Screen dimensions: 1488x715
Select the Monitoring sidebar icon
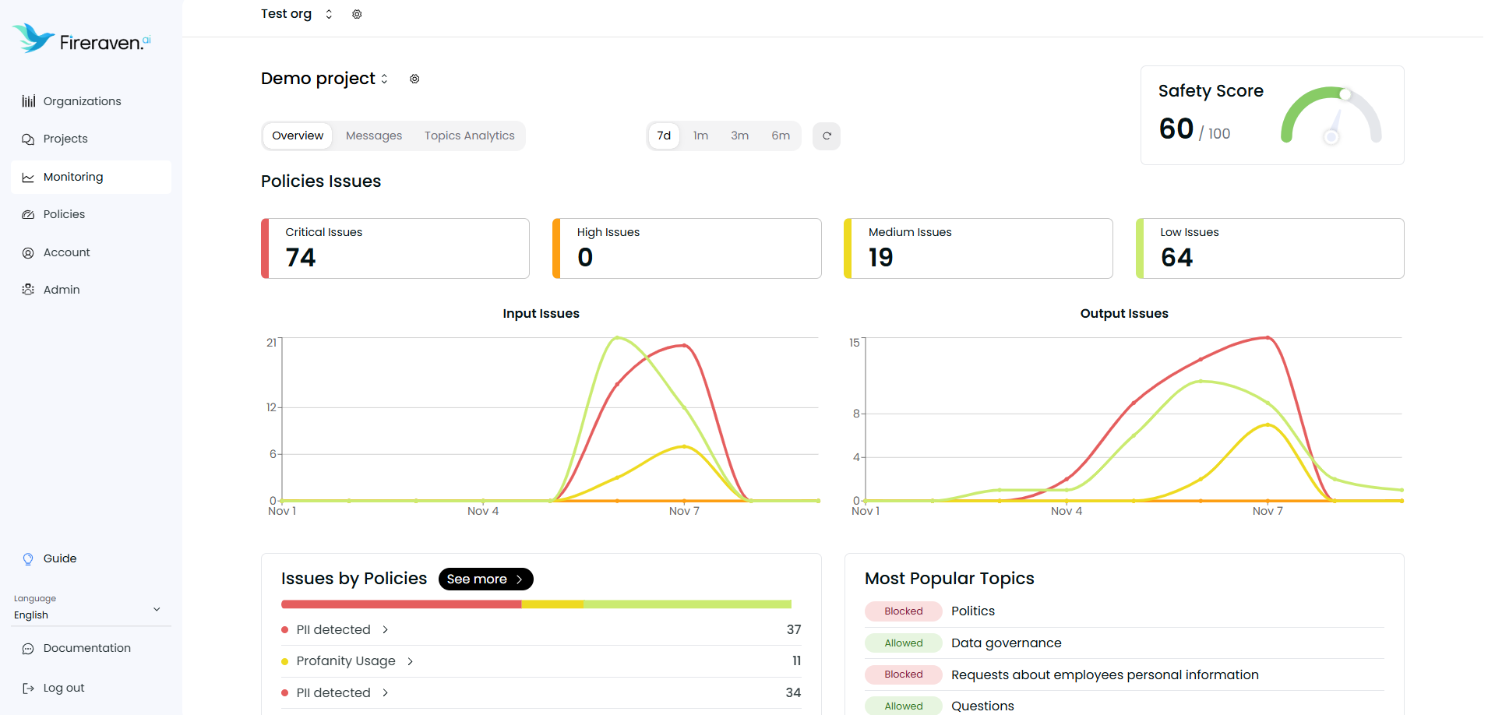pyautogui.click(x=28, y=177)
